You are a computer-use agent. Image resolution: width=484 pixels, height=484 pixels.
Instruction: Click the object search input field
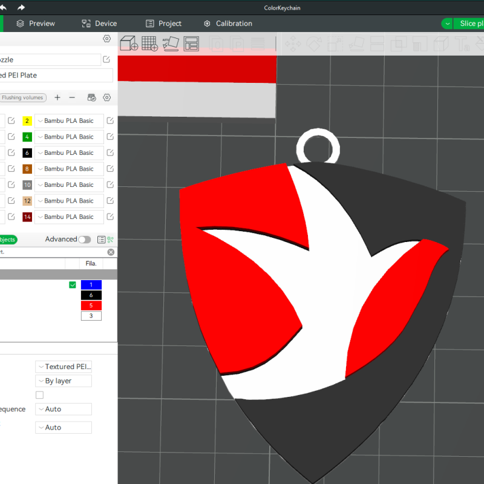point(53,252)
